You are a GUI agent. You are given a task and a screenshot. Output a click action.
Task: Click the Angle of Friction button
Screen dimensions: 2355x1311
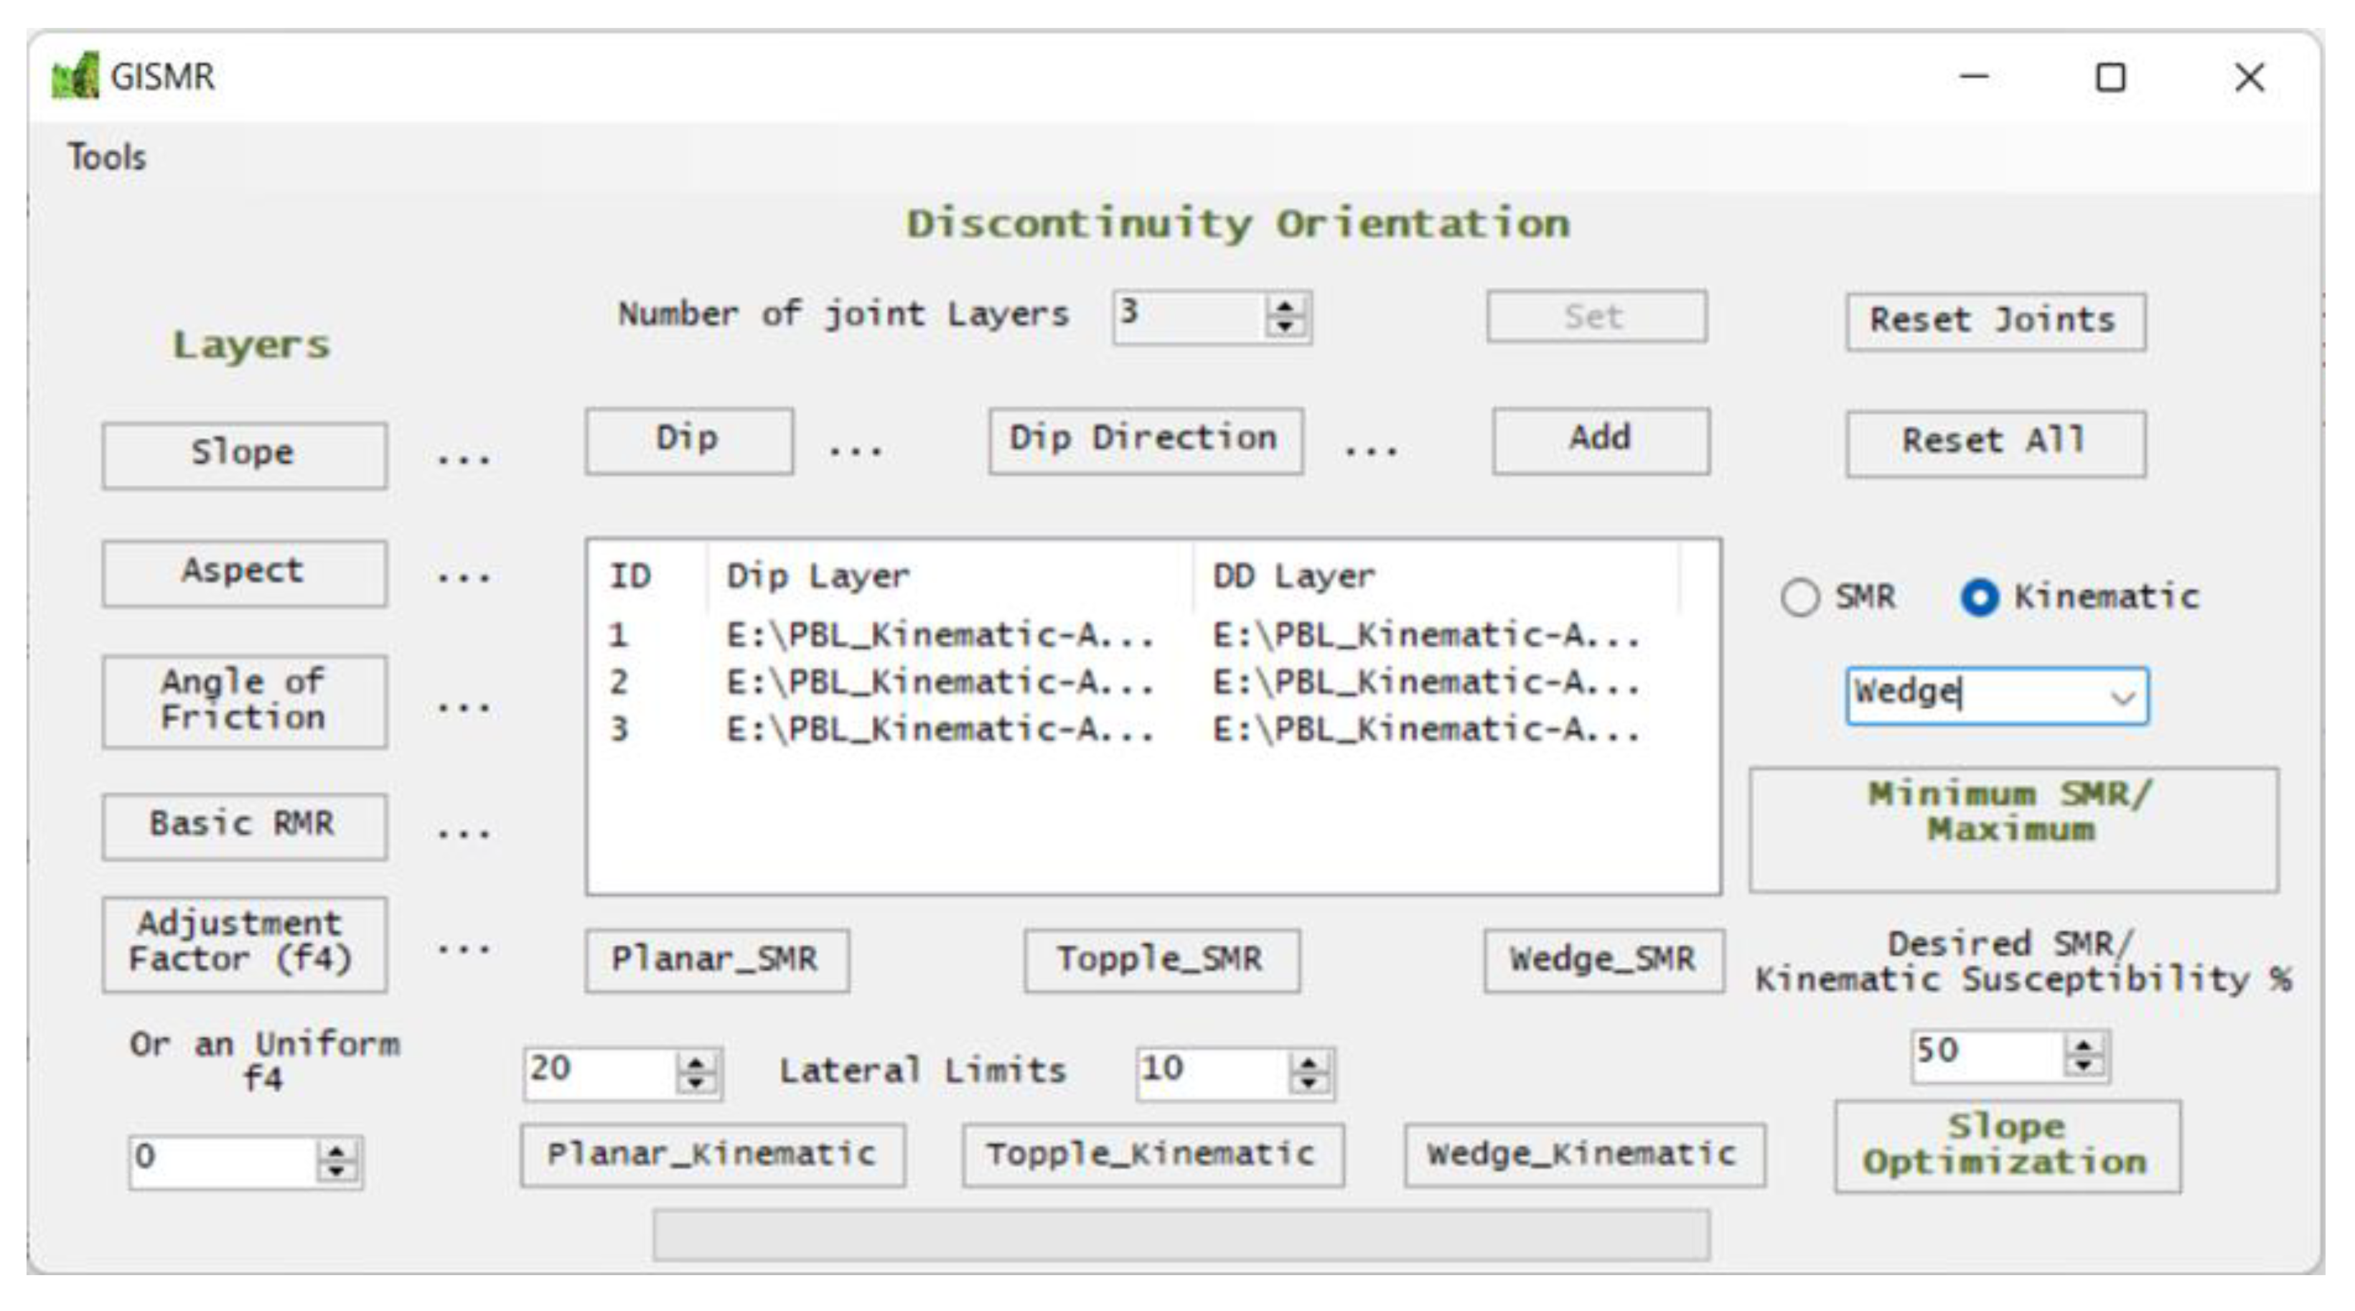(244, 701)
